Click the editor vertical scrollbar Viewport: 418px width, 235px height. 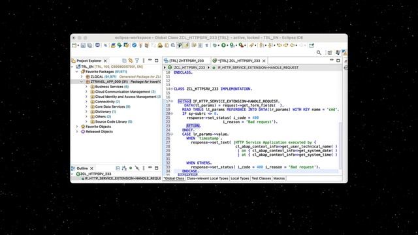340,145
